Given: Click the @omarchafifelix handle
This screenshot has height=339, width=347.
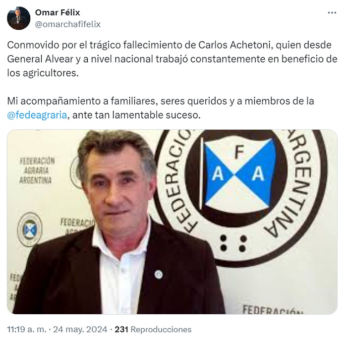Looking at the screenshot, I should click(x=68, y=24).
